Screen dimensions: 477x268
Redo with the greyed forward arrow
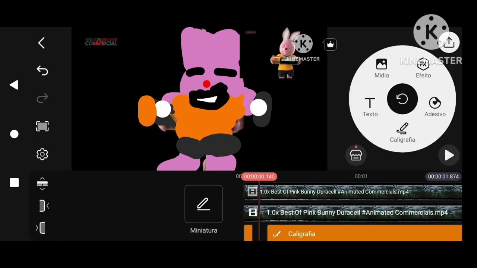point(42,98)
